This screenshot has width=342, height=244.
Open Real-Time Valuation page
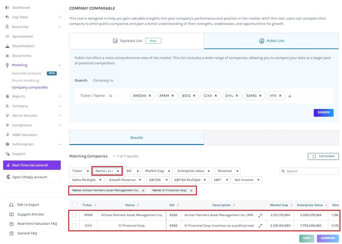point(32,165)
